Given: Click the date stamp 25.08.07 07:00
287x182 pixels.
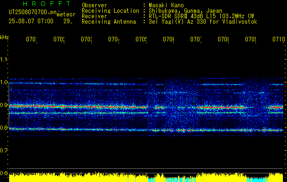Looking at the screenshot, I should coord(31,21).
